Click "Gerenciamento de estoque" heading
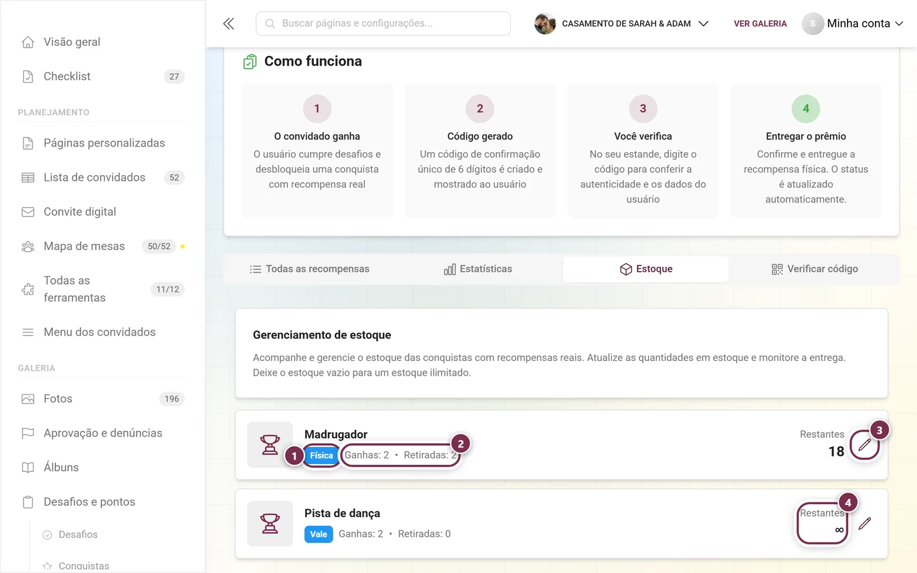917x573 pixels. click(322, 336)
